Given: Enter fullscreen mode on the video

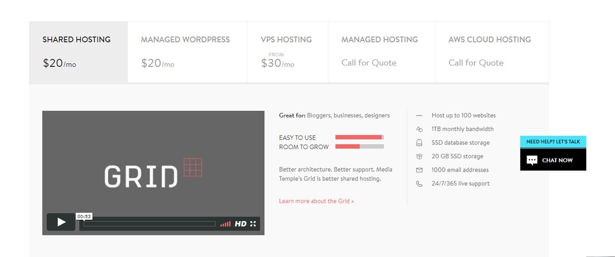Looking at the screenshot, I should 253,224.
